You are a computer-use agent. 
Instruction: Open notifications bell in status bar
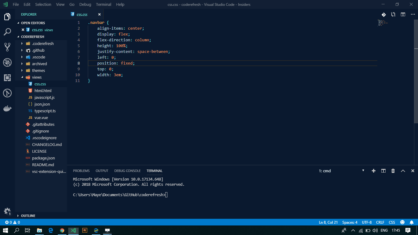(412, 222)
